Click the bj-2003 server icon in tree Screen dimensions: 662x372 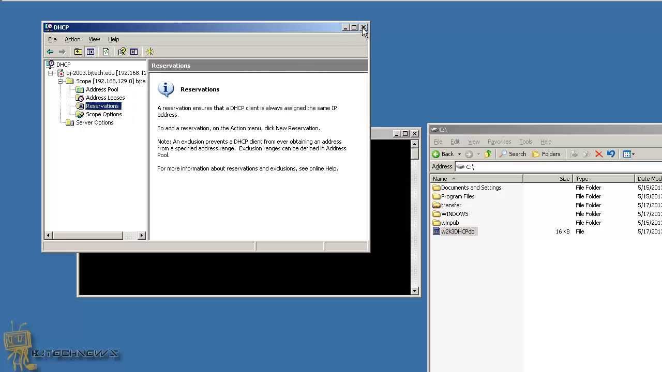click(61, 73)
